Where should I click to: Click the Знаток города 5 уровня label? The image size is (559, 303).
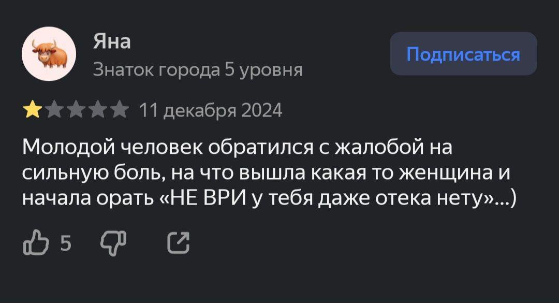click(x=197, y=69)
